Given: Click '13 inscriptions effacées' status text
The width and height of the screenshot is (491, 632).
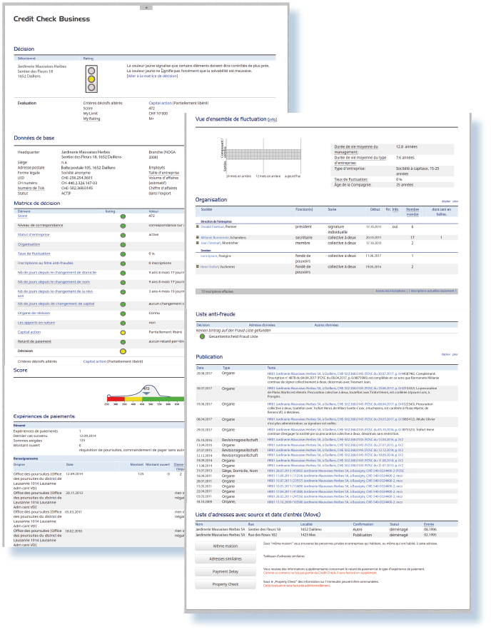Looking at the screenshot, I should 217,291.
